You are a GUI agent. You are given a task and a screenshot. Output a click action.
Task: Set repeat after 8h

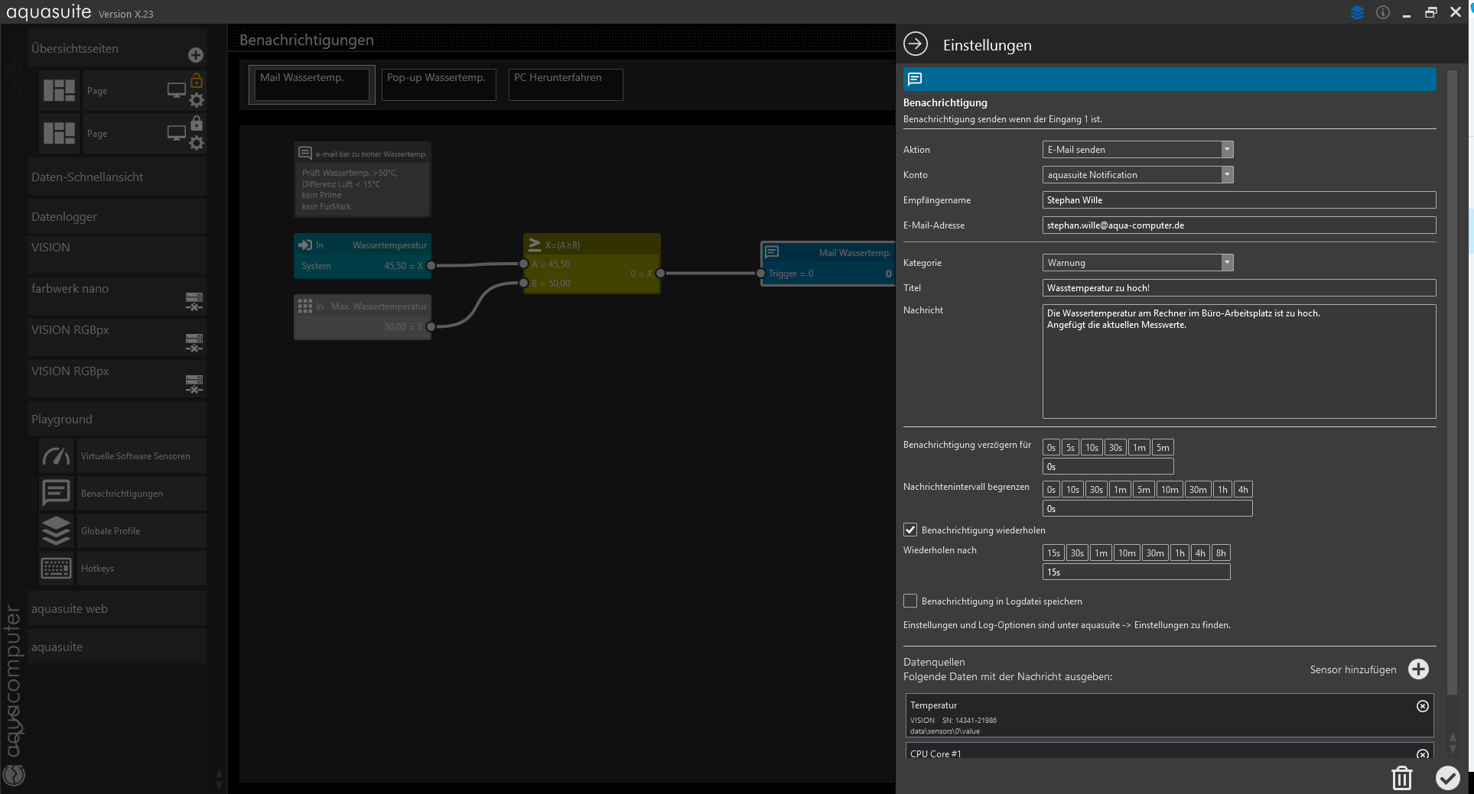[x=1221, y=553]
